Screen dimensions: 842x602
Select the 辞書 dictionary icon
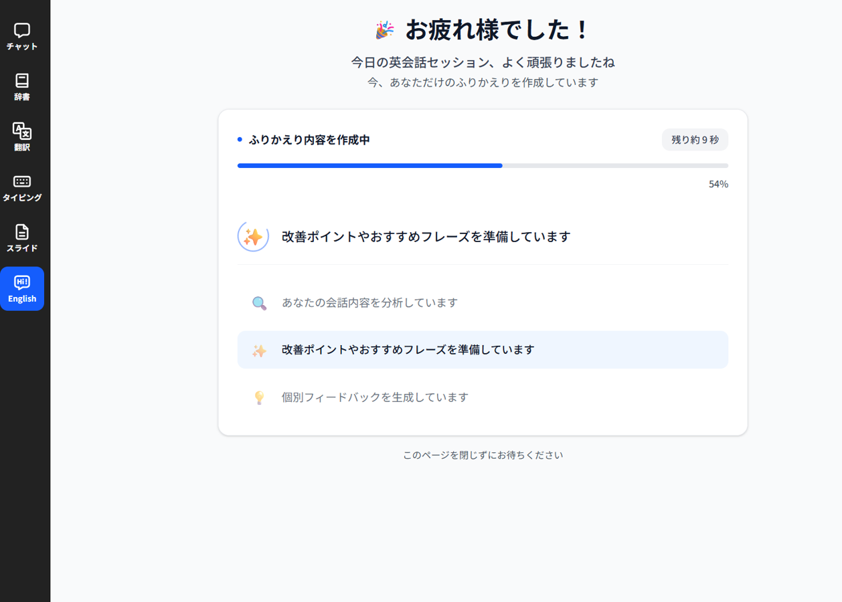(23, 86)
